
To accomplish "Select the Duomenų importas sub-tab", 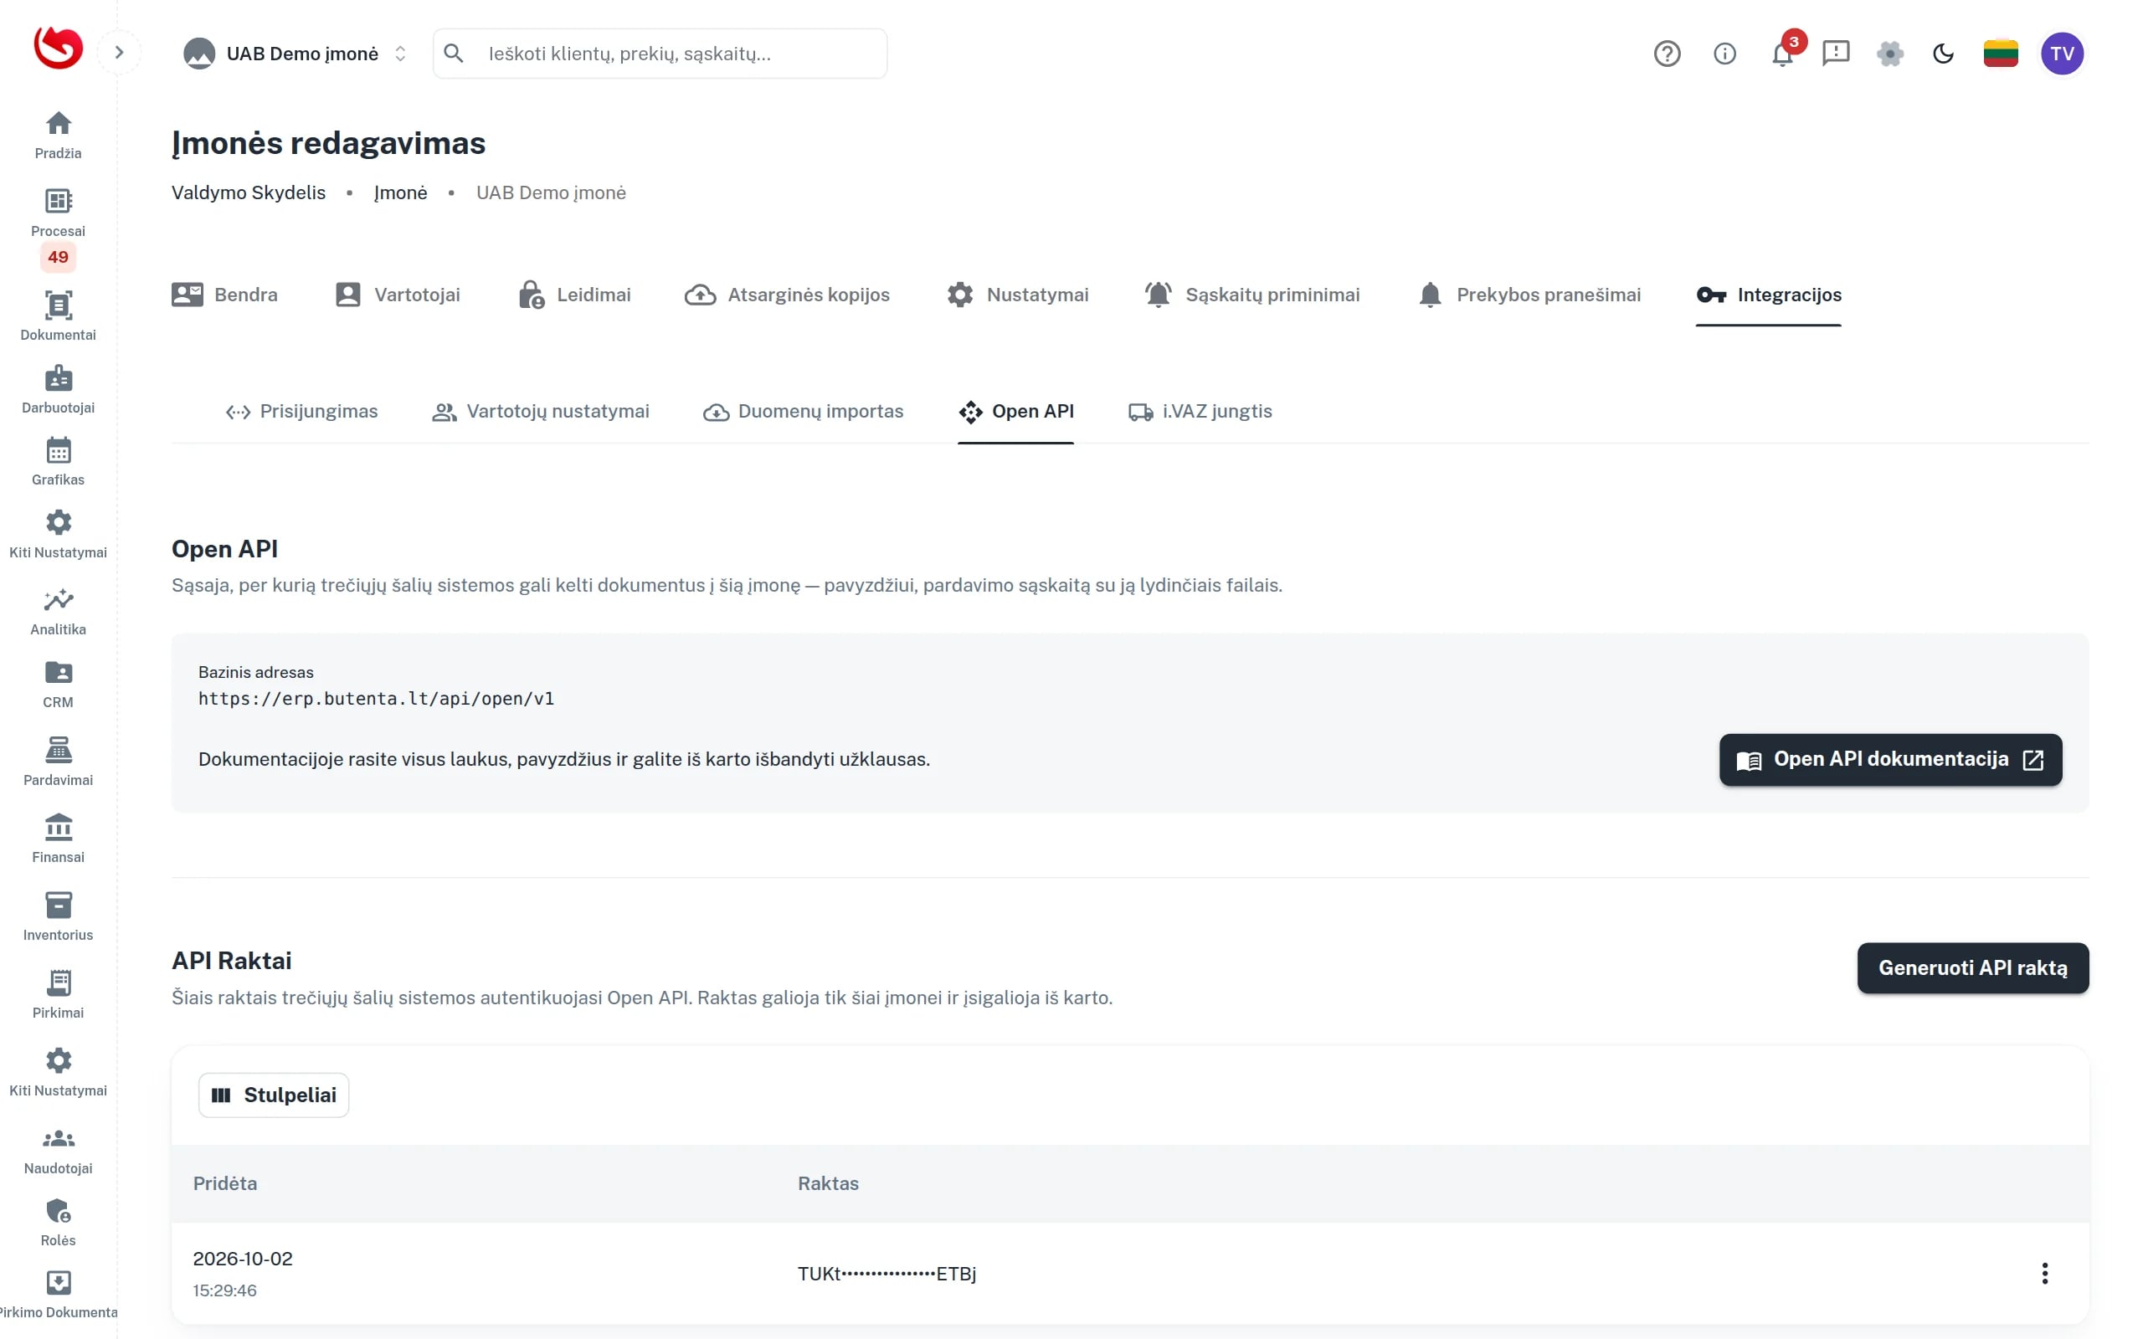I will coord(803,411).
